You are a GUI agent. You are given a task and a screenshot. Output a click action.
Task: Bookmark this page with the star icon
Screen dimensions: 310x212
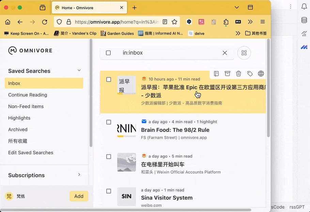(174, 22)
